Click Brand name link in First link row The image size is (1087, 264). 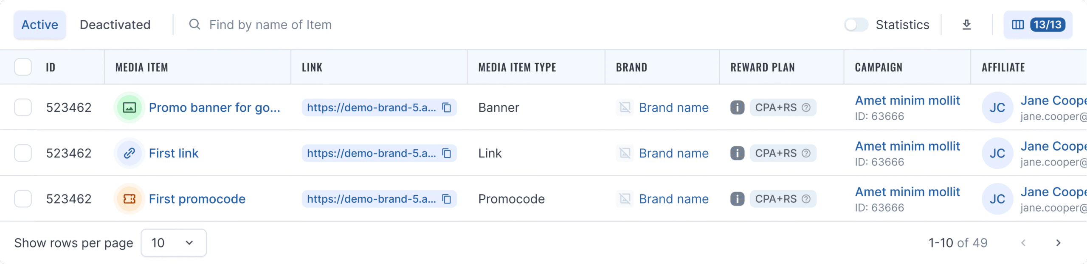674,153
